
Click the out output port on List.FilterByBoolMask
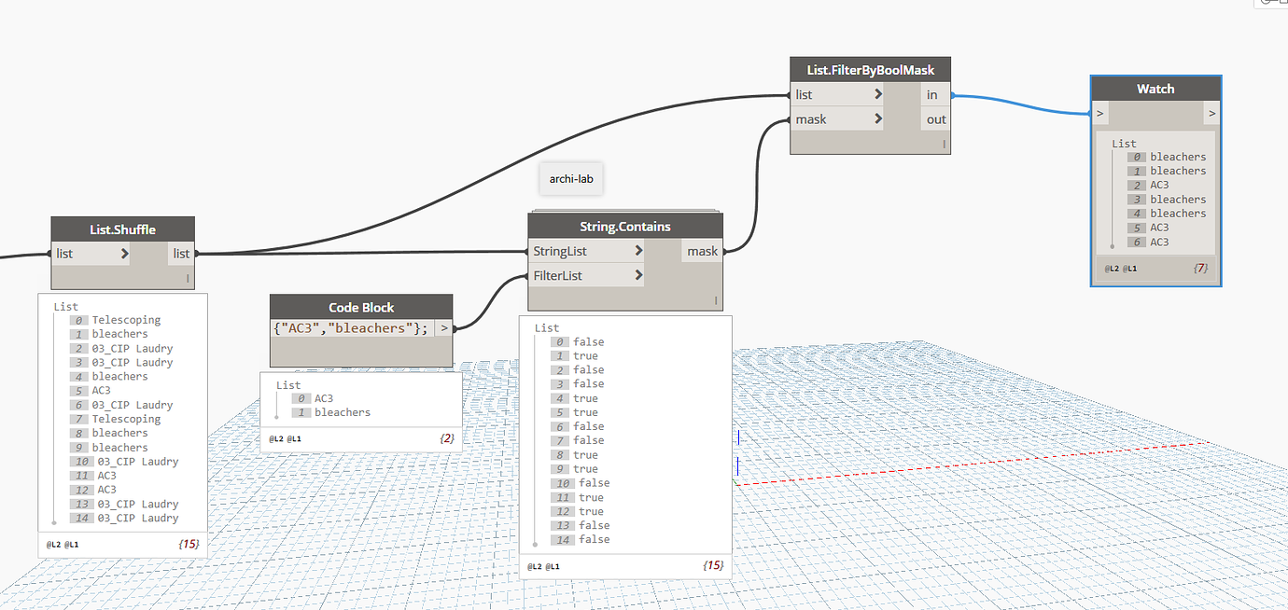tap(934, 118)
